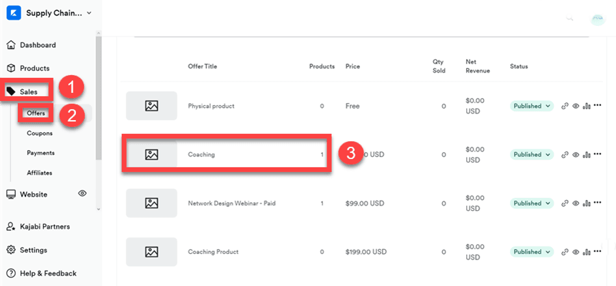Change Published status of Coaching Product
The height and width of the screenshot is (286, 616).
532,252
